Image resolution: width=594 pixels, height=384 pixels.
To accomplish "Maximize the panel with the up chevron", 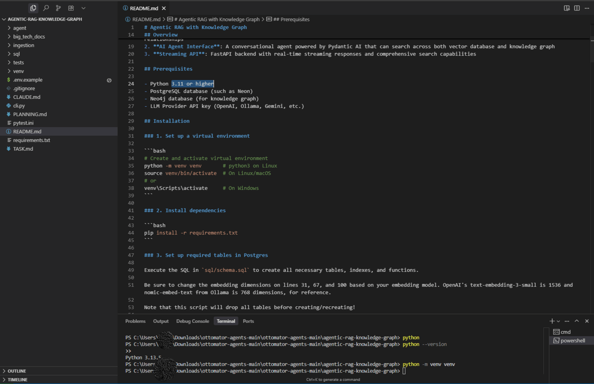I will (x=577, y=321).
